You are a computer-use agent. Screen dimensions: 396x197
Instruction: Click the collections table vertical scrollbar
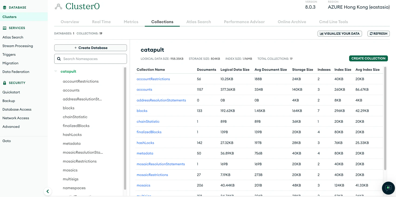coord(385,118)
